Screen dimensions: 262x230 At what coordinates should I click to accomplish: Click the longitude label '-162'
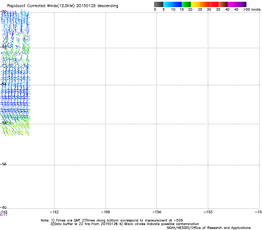[x=54, y=212]
